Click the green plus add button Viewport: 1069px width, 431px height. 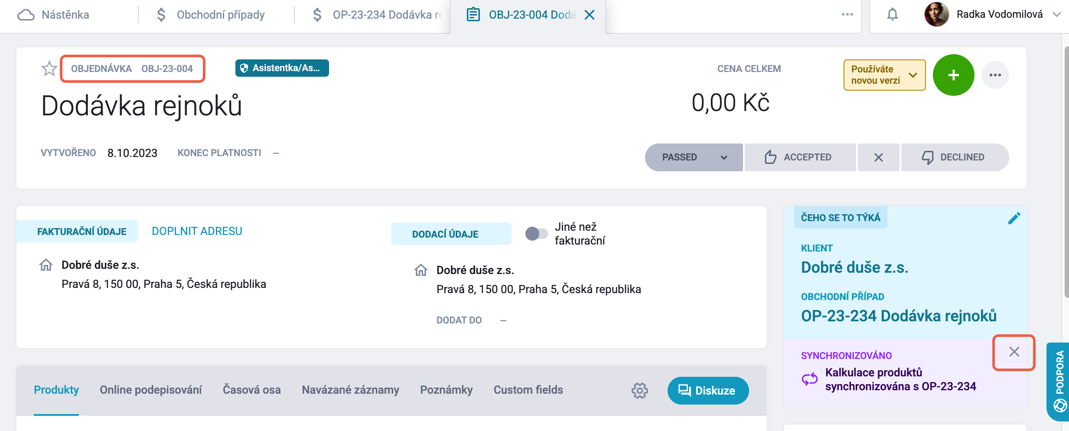pyautogui.click(x=953, y=75)
